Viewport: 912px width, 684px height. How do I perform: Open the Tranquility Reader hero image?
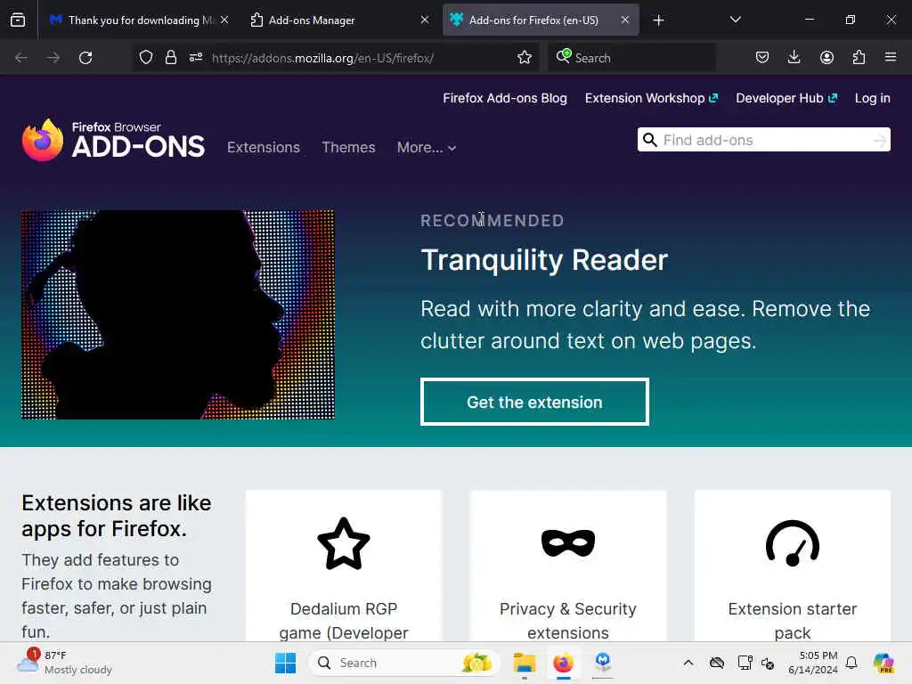[x=178, y=314]
